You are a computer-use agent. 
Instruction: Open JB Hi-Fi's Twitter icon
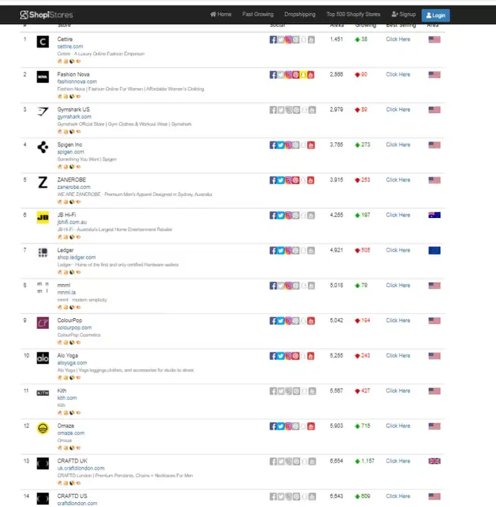coord(280,216)
